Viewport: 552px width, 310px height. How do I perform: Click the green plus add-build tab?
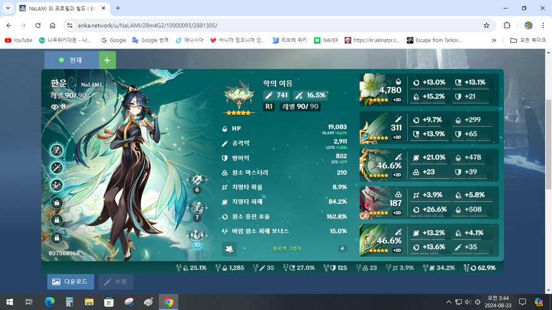click(x=107, y=60)
